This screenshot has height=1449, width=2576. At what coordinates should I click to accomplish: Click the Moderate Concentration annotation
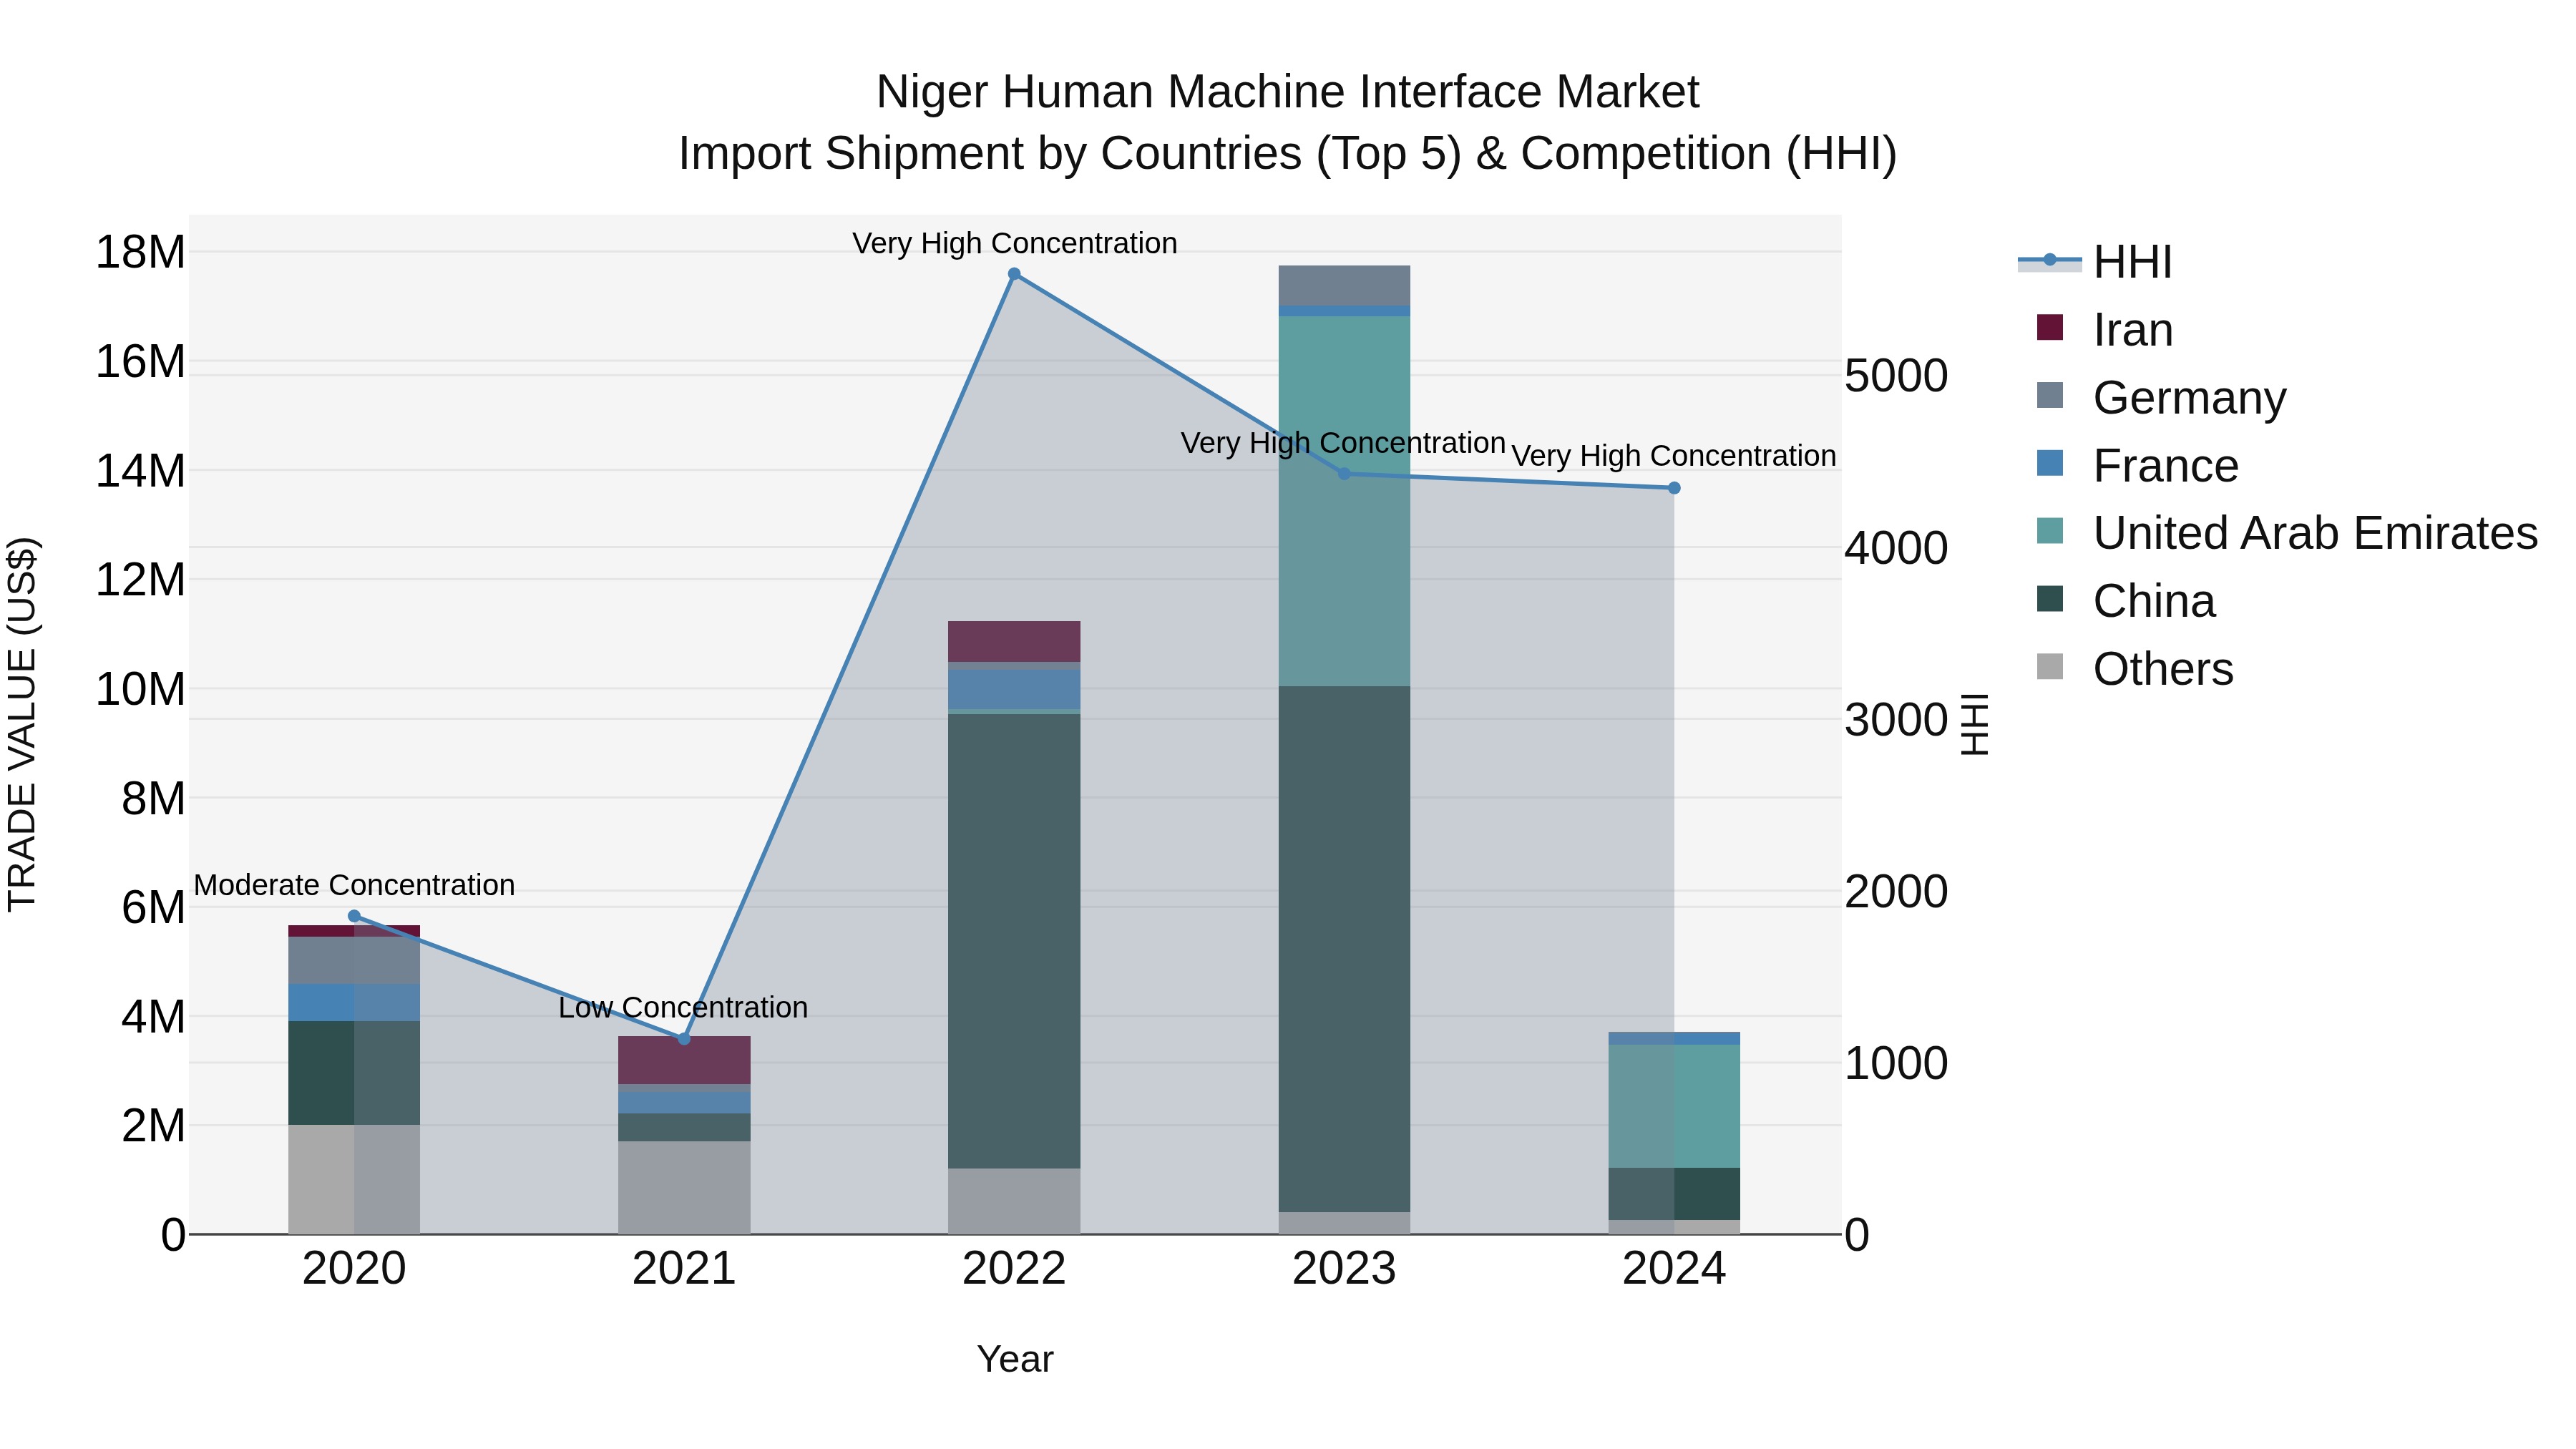354,885
